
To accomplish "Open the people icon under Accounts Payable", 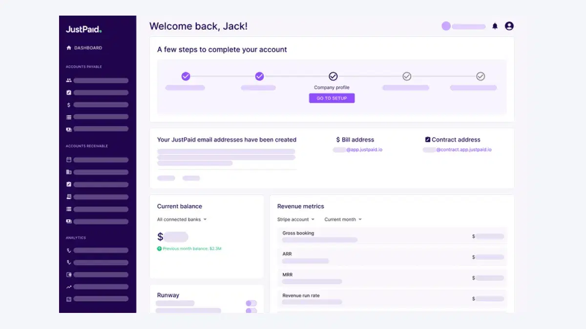I will pyautogui.click(x=69, y=80).
